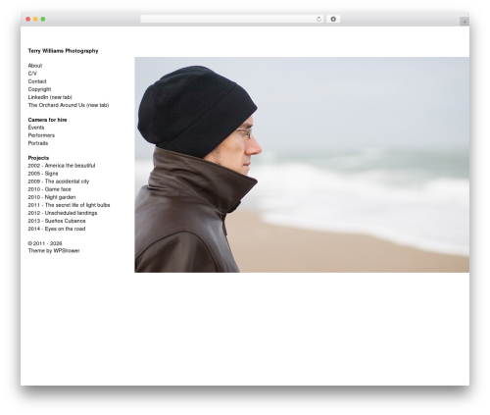Viewport: 490px width, 415px height.
Task: Open the Portraits gallery
Action: [38, 143]
